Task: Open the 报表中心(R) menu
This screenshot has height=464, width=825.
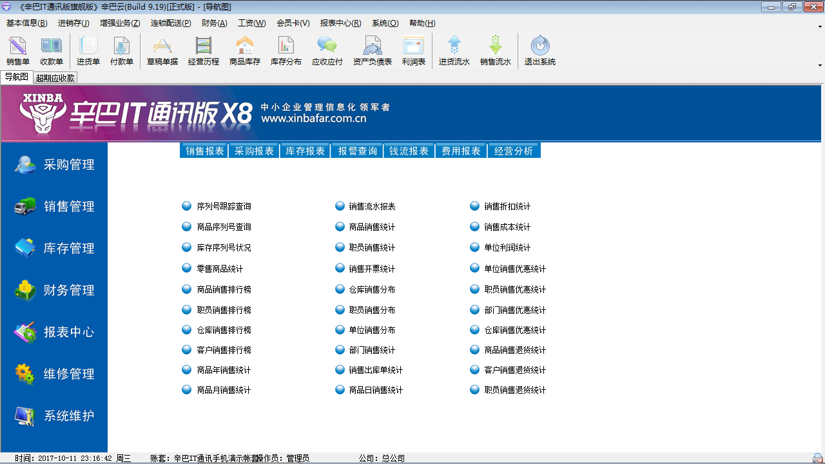Action: tap(341, 23)
